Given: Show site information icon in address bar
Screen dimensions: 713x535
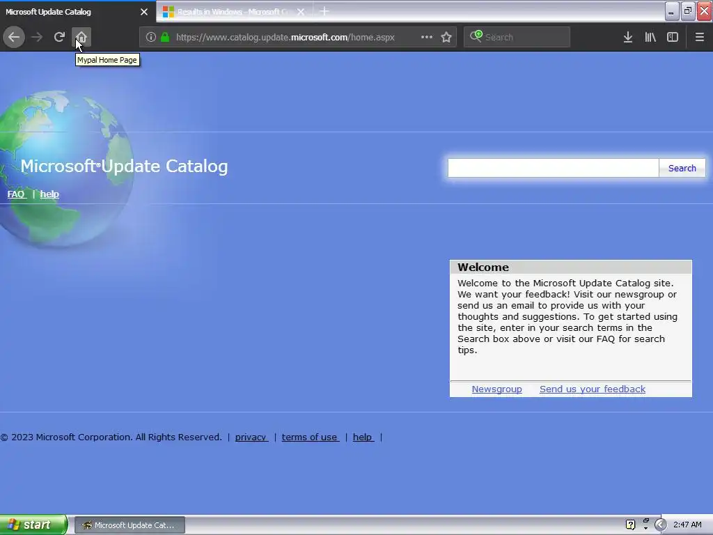Looking at the screenshot, I should [x=151, y=38].
